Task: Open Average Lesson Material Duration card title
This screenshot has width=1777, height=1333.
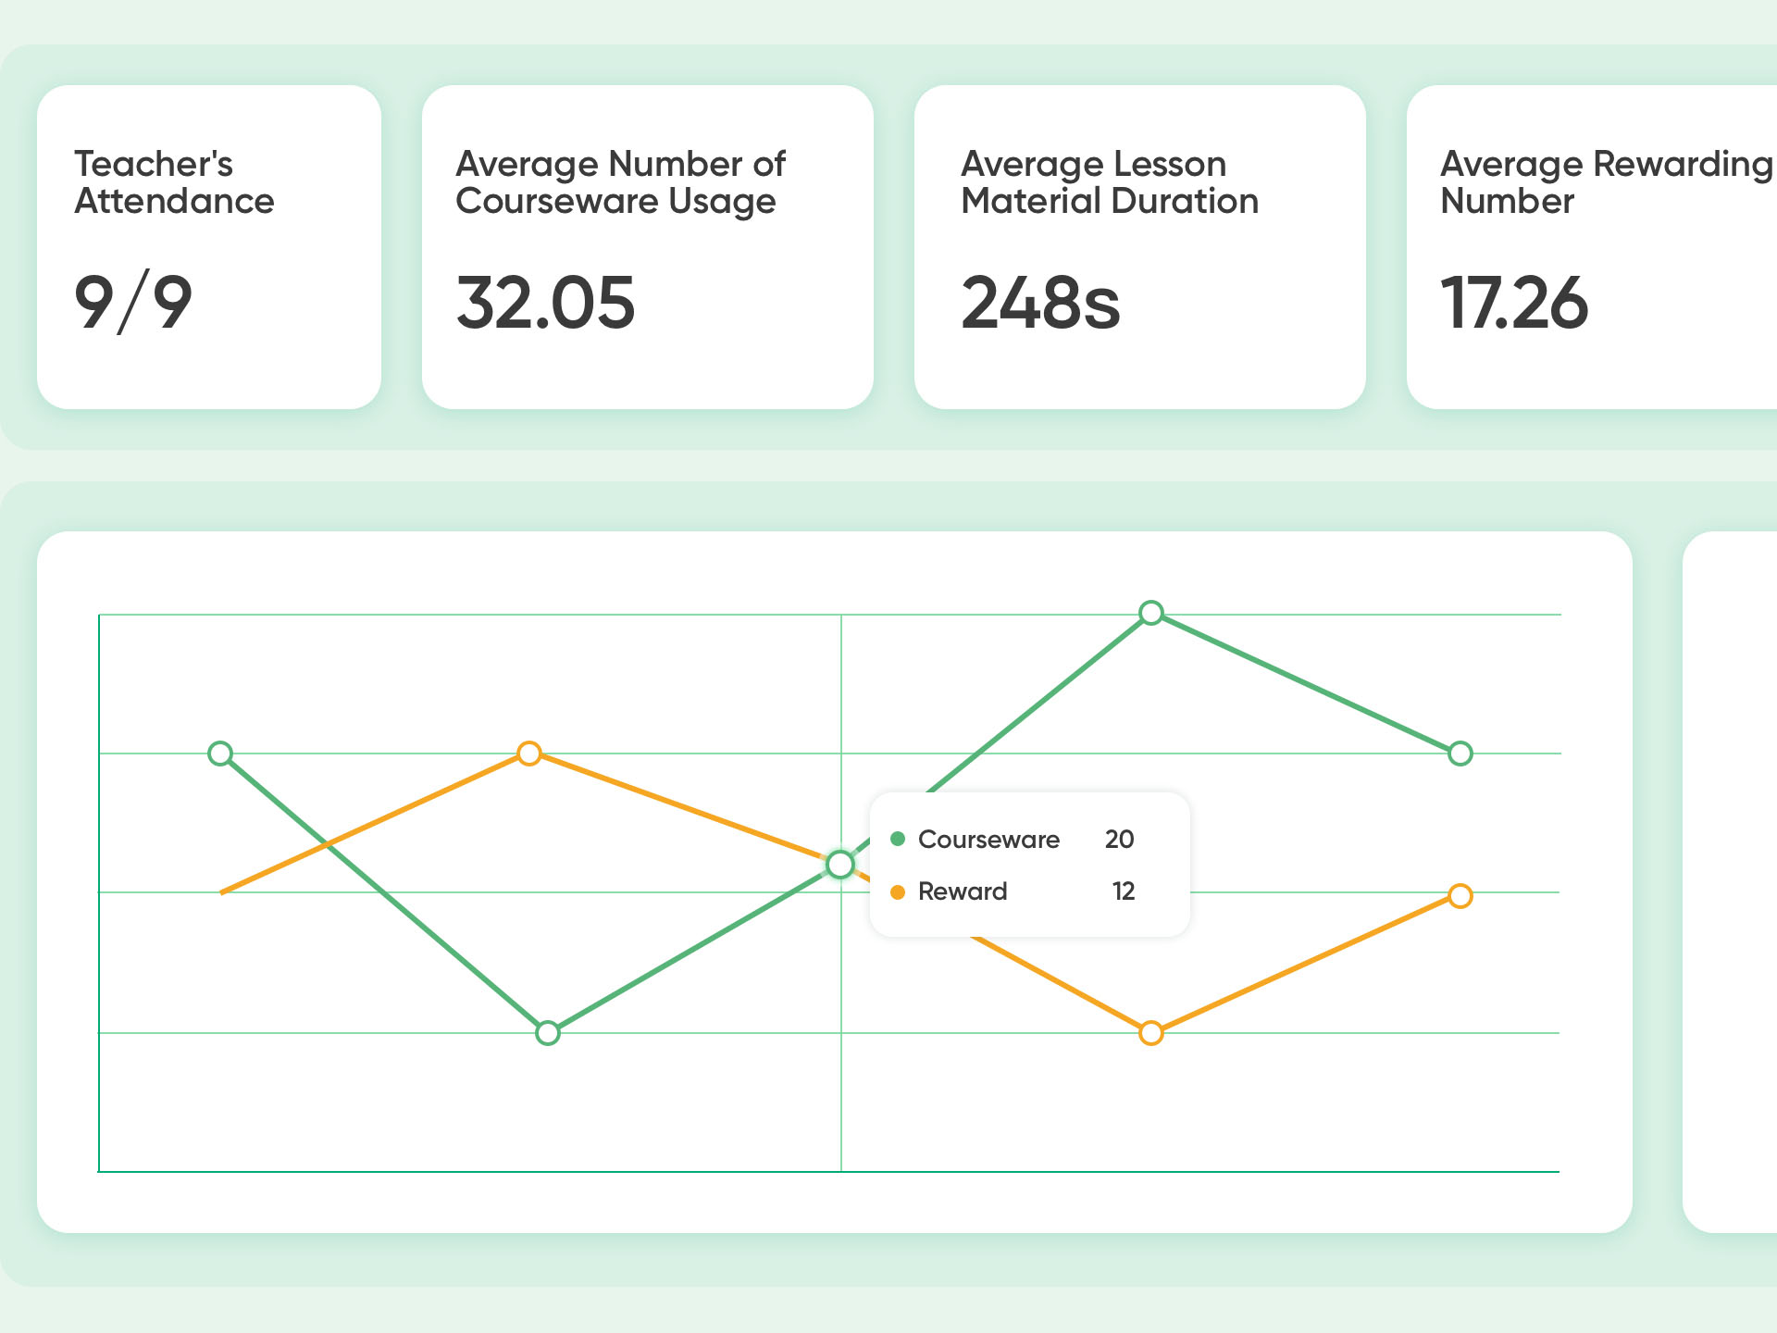Action: click(1110, 182)
